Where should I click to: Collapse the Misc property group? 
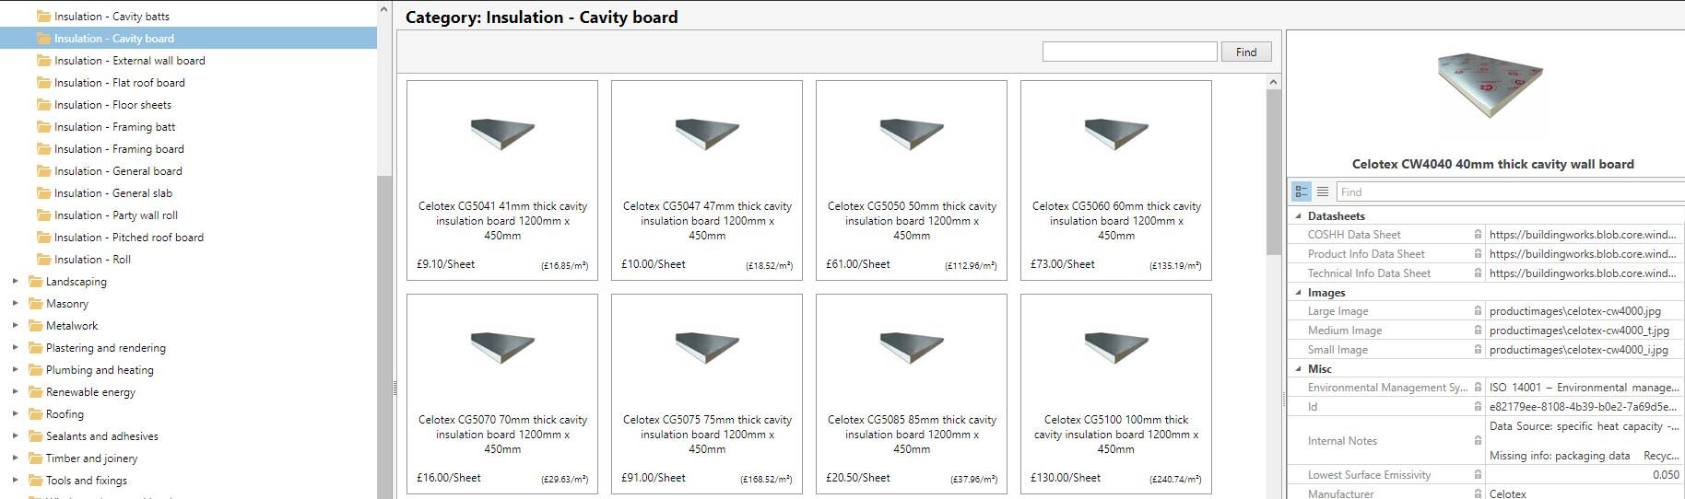pyautogui.click(x=1298, y=369)
